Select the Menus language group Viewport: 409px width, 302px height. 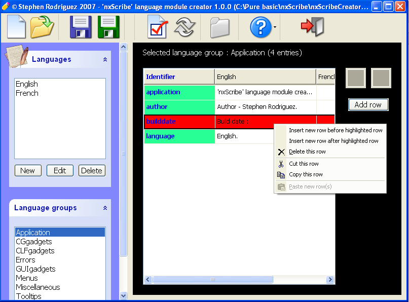[27, 278]
